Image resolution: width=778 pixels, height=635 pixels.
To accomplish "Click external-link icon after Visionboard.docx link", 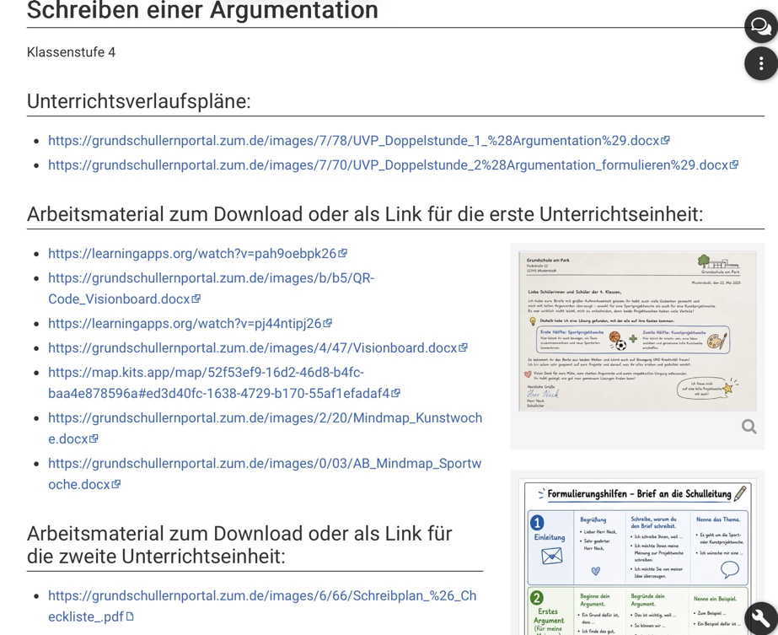I will (x=463, y=347).
